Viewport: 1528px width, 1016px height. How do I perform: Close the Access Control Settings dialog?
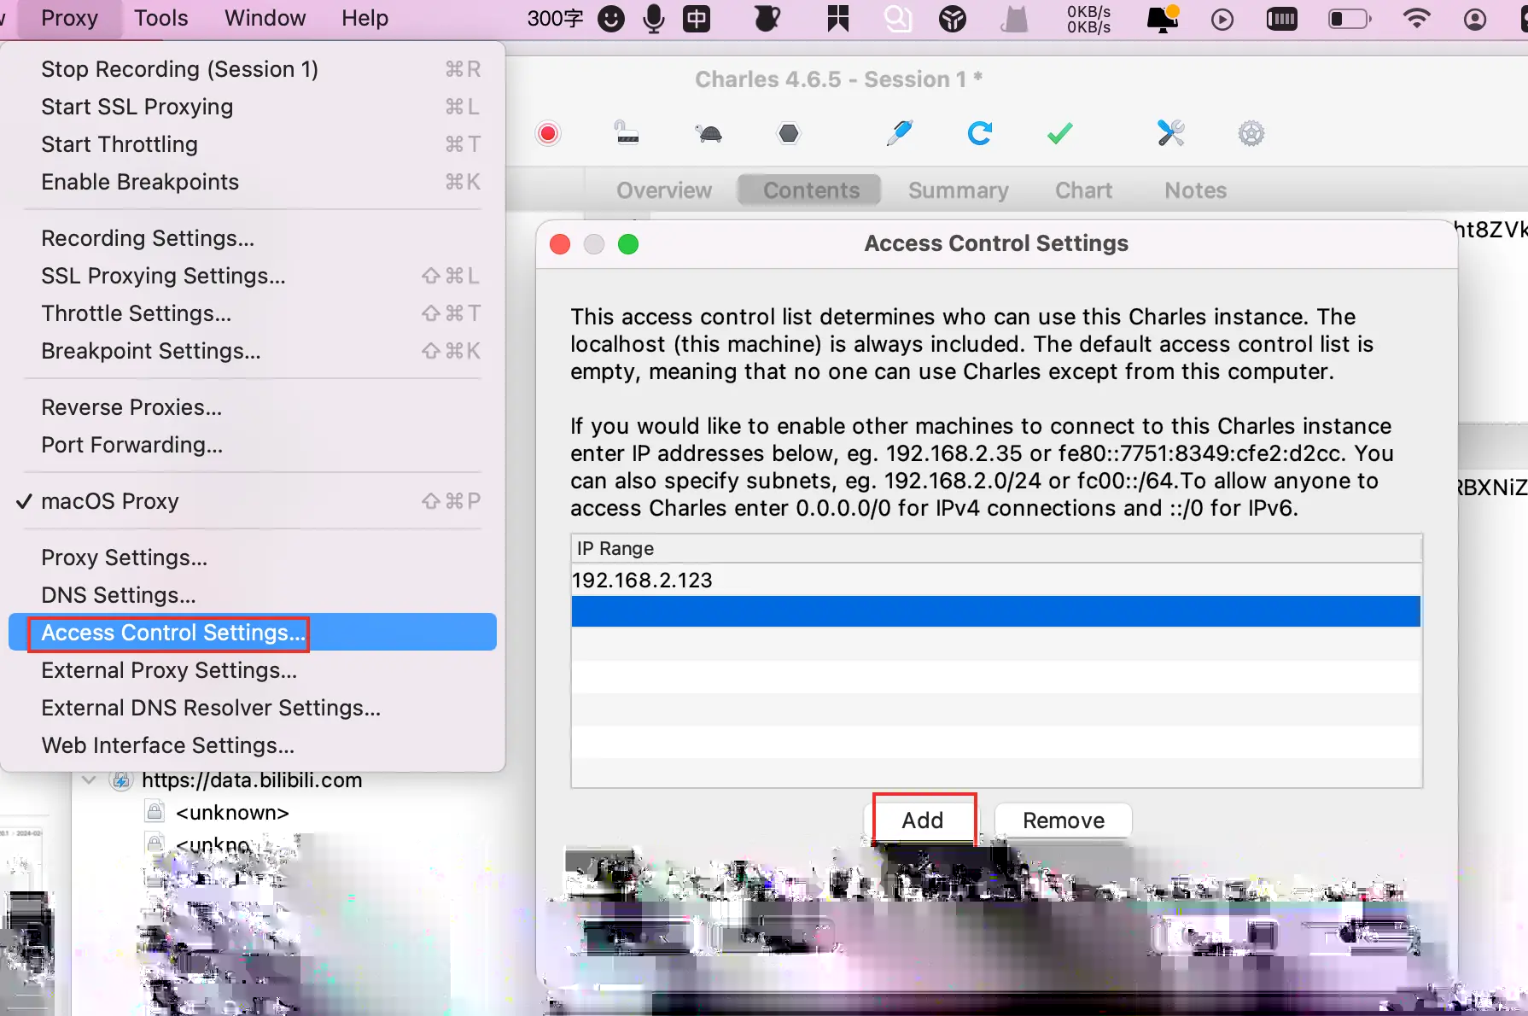(560, 244)
